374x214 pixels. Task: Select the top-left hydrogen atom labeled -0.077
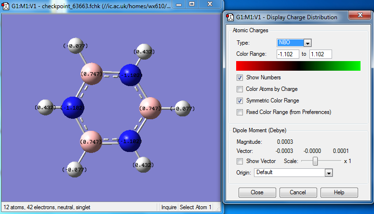click(76, 46)
